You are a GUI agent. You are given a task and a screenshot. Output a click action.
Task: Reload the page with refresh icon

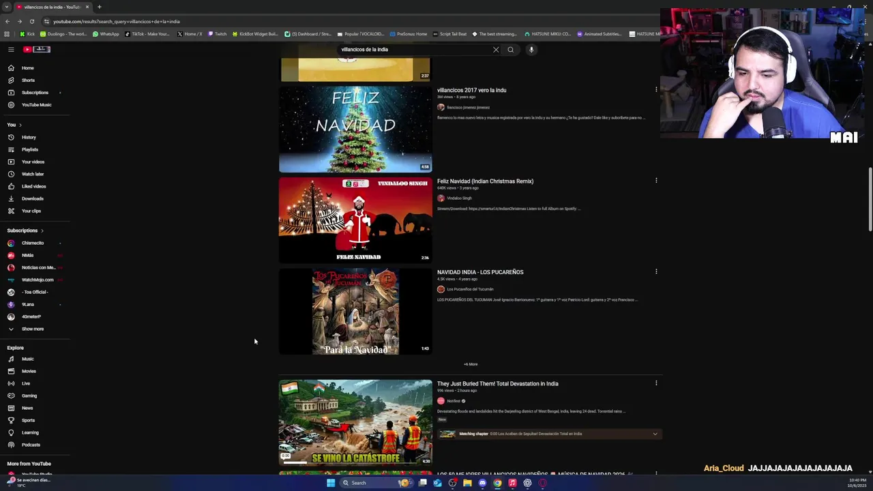31,21
